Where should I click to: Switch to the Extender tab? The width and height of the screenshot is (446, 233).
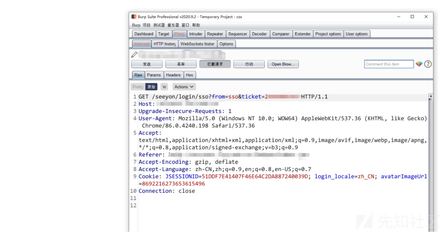[x=303, y=34]
